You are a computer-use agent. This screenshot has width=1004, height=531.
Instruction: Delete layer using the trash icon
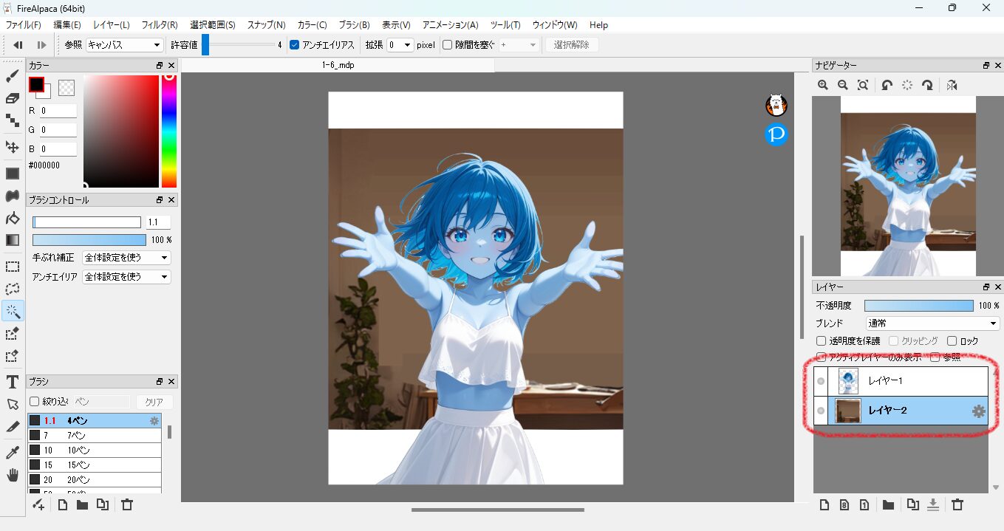957,505
